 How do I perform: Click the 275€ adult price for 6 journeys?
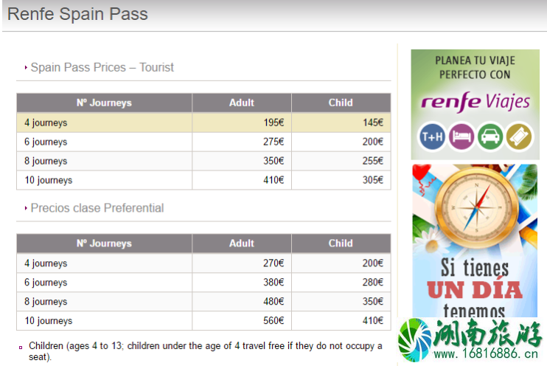[273, 142]
